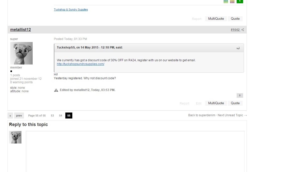Click the grey 0 reputation counter
286x172 pixels.
click(x=240, y=95)
